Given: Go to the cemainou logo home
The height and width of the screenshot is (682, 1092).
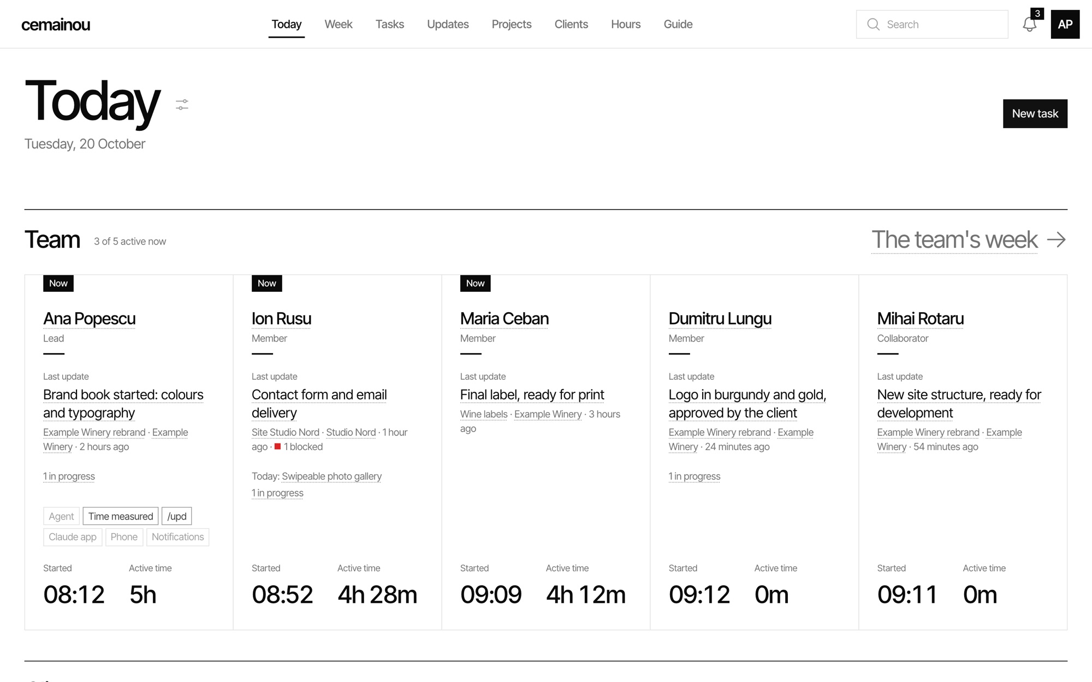Looking at the screenshot, I should pos(56,25).
